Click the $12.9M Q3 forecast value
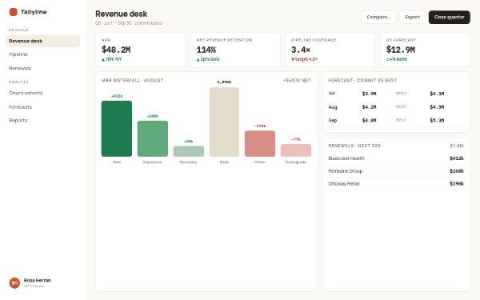The width and height of the screenshot is (480, 300). [x=401, y=50]
